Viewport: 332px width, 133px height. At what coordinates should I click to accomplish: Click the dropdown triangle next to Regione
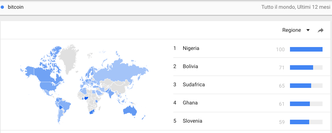(308, 30)
